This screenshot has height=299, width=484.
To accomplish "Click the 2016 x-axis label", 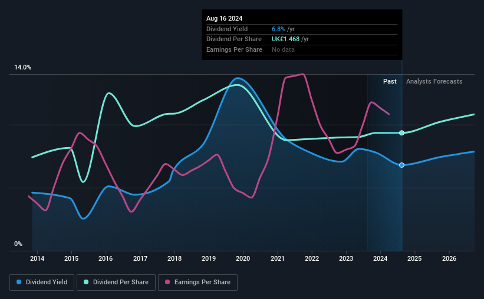I will click(106, 258).
